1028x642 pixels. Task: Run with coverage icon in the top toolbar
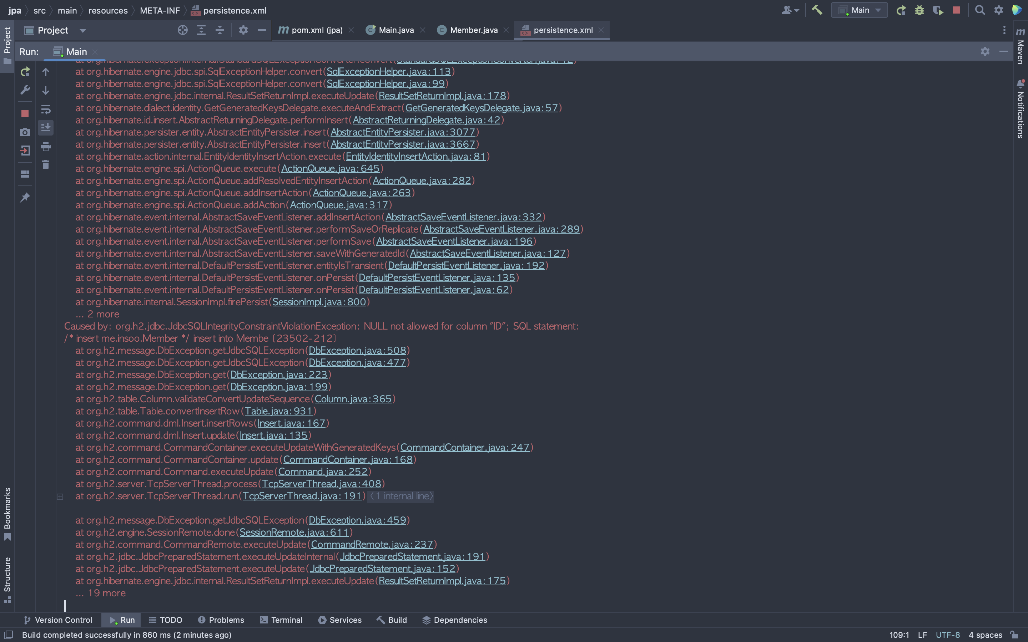938,10
